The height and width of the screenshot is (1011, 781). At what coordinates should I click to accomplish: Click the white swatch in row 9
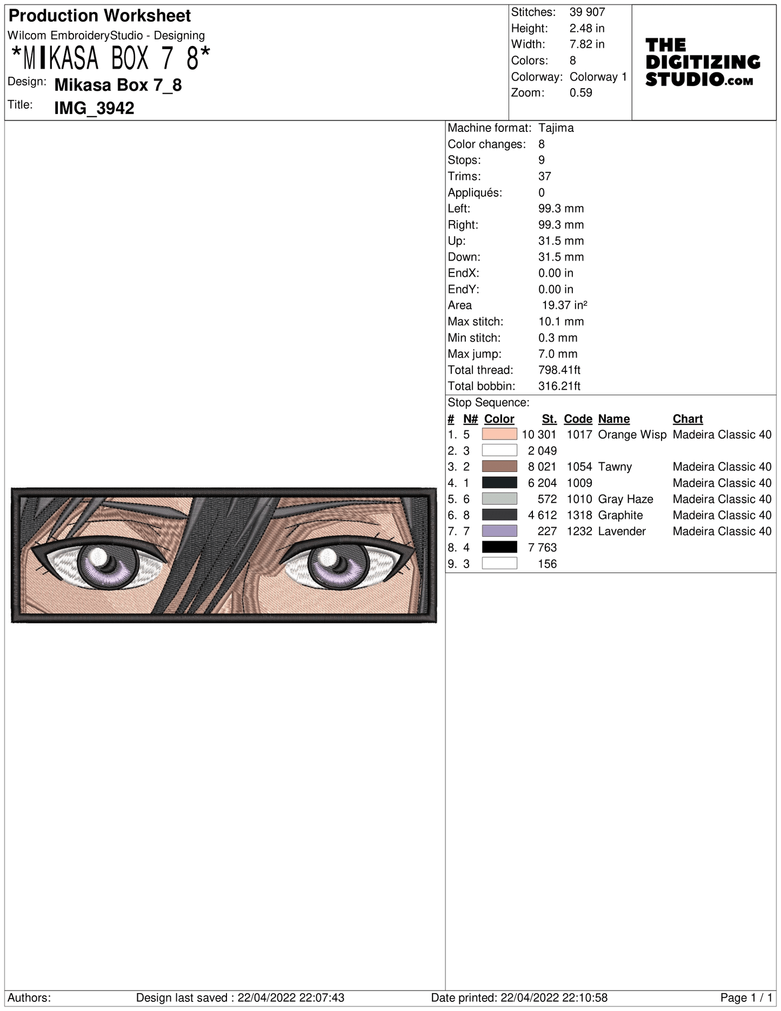pos(499,563)
